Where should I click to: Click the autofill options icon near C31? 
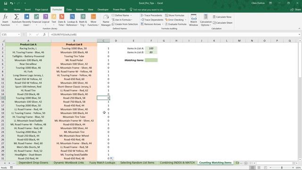point(112,159)
